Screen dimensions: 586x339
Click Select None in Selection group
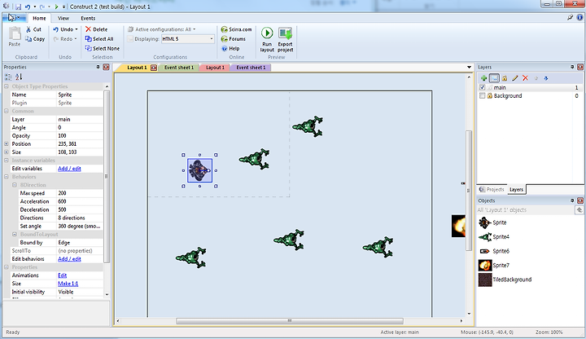103,49
